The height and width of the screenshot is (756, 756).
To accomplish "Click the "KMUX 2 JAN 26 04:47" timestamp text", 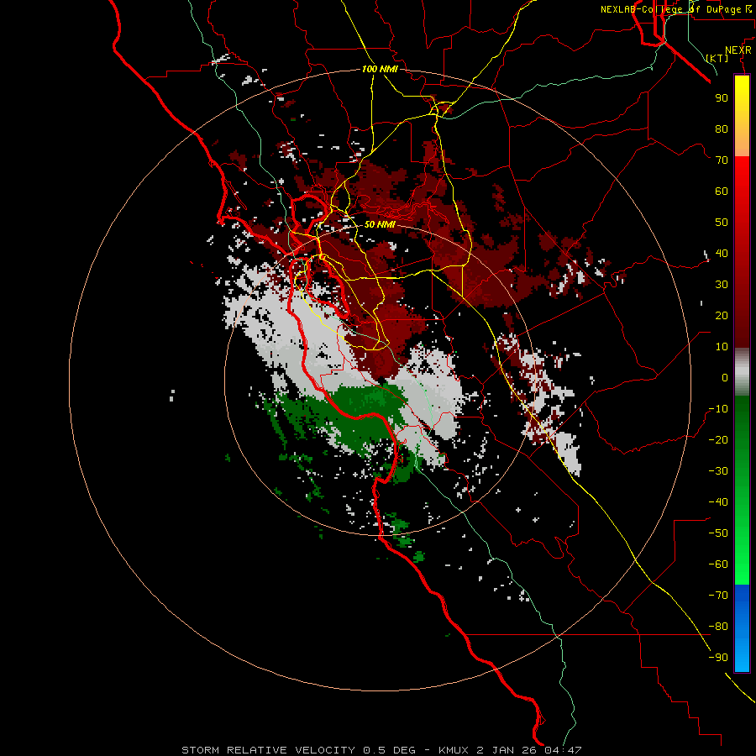I will click(x=510, y=750).
